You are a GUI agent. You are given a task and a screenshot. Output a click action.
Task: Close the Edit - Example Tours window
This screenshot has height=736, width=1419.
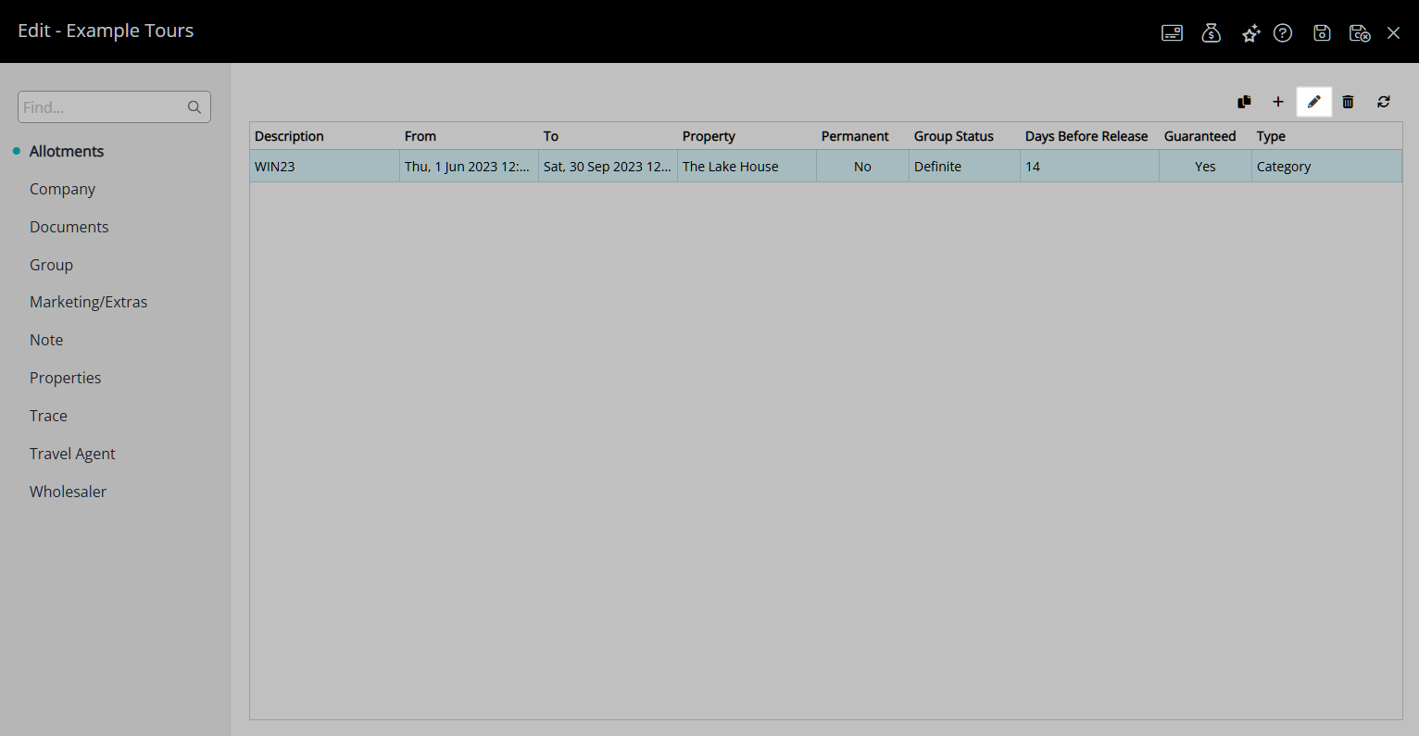pos(1393,33)
